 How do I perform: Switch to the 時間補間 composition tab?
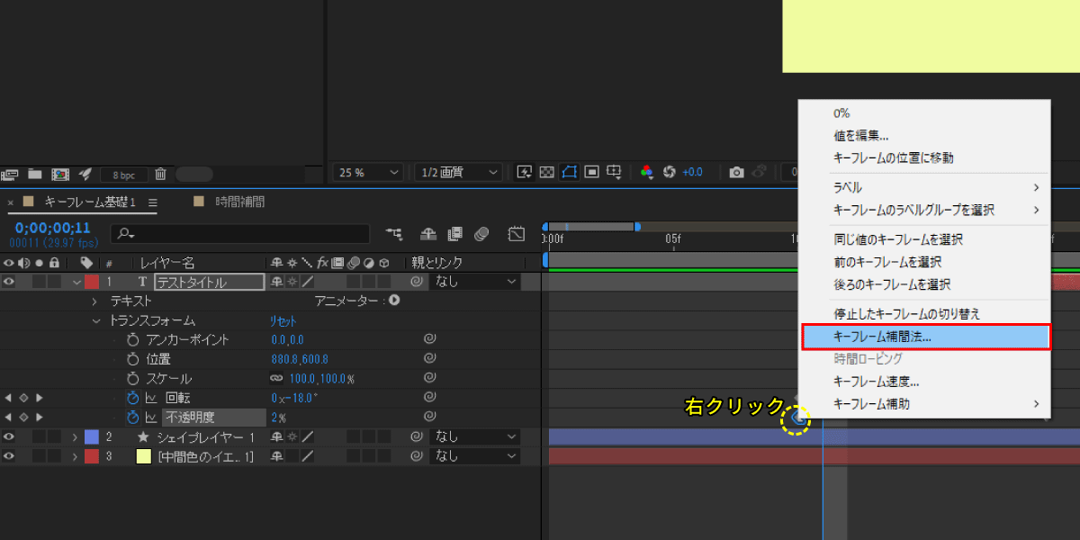239,202
